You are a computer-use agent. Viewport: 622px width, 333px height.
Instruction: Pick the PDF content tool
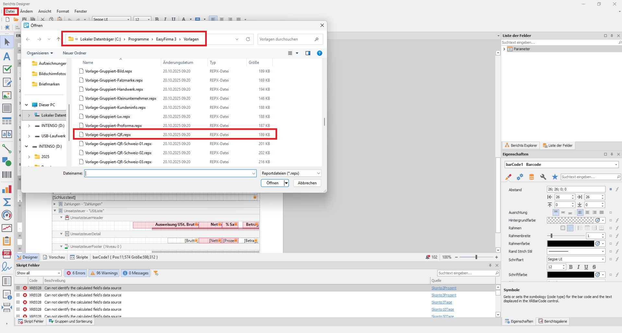pos(7,254)
